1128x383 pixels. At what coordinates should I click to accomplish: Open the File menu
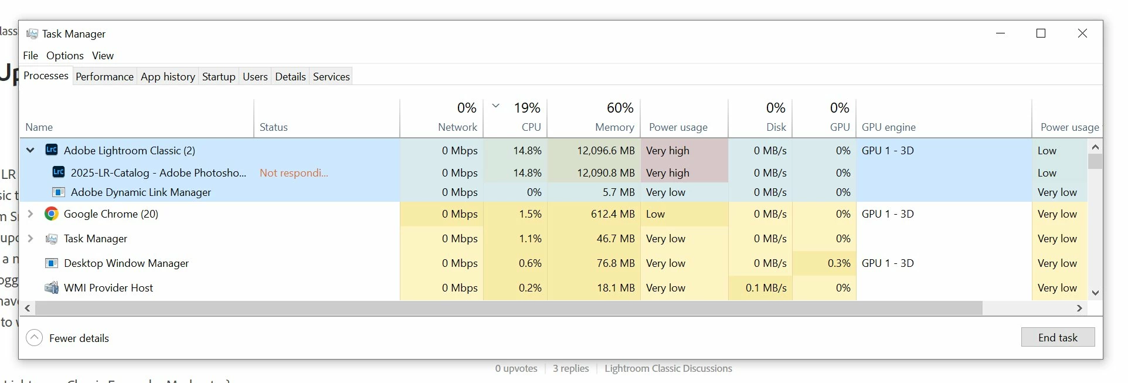pyautogui.click(x=30, y=56)
